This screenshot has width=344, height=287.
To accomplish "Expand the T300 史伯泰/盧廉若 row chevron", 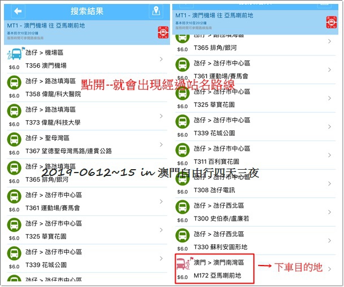I will coord(329,212).
